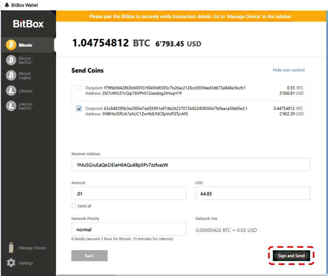Click the Settings gear icon
The height and width of the screenshot is (276, 328).
pyautogui.click(x=11, y=263)
